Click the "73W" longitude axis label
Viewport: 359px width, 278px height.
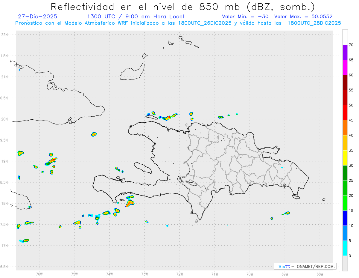tap(144, 274)
